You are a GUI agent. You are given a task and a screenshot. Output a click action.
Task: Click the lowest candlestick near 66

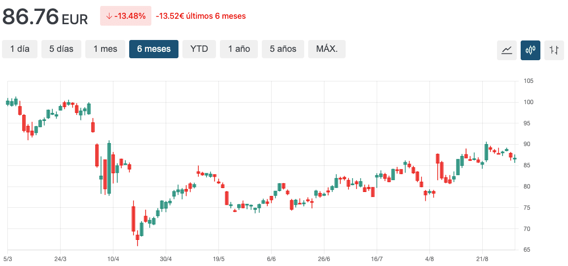pyautogui.click(x=138, y=237)
